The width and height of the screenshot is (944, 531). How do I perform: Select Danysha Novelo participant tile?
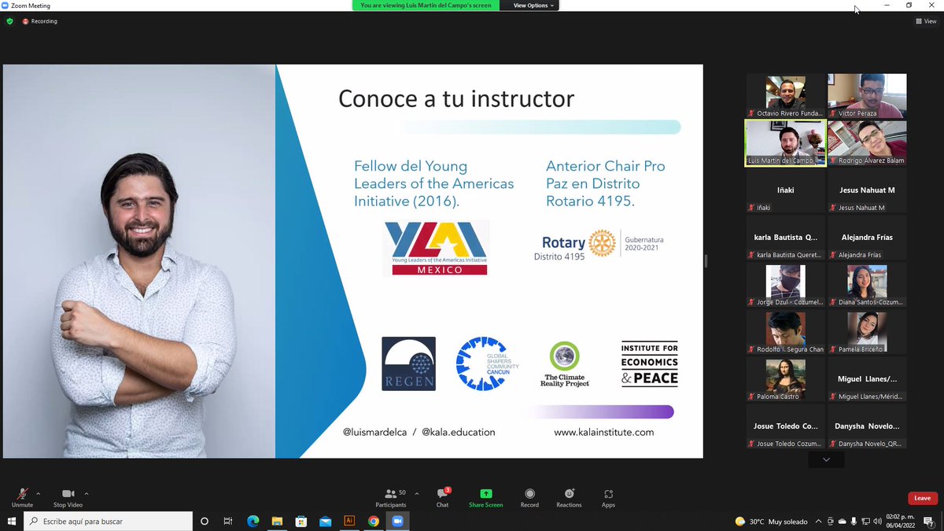867,426
